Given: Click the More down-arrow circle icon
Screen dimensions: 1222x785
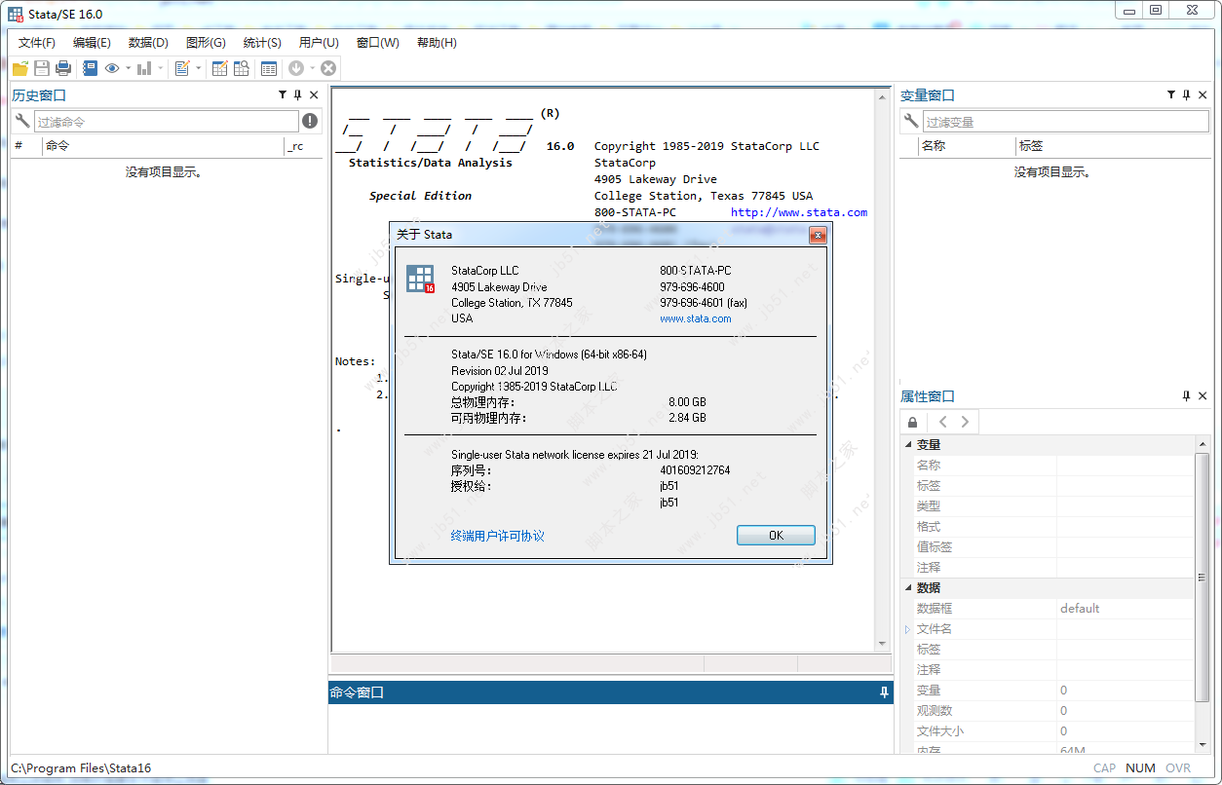Looking at the screenshot, I should point(296,68).
